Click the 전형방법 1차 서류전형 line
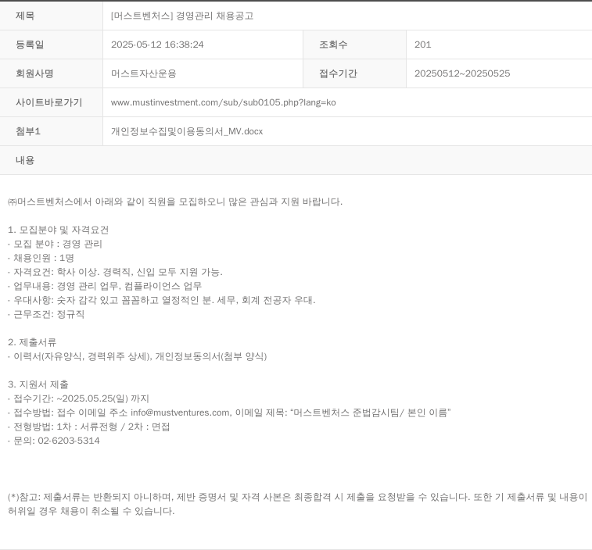This screenshot has width=592, height=550. pyautogui.click(x=88, y=427)
